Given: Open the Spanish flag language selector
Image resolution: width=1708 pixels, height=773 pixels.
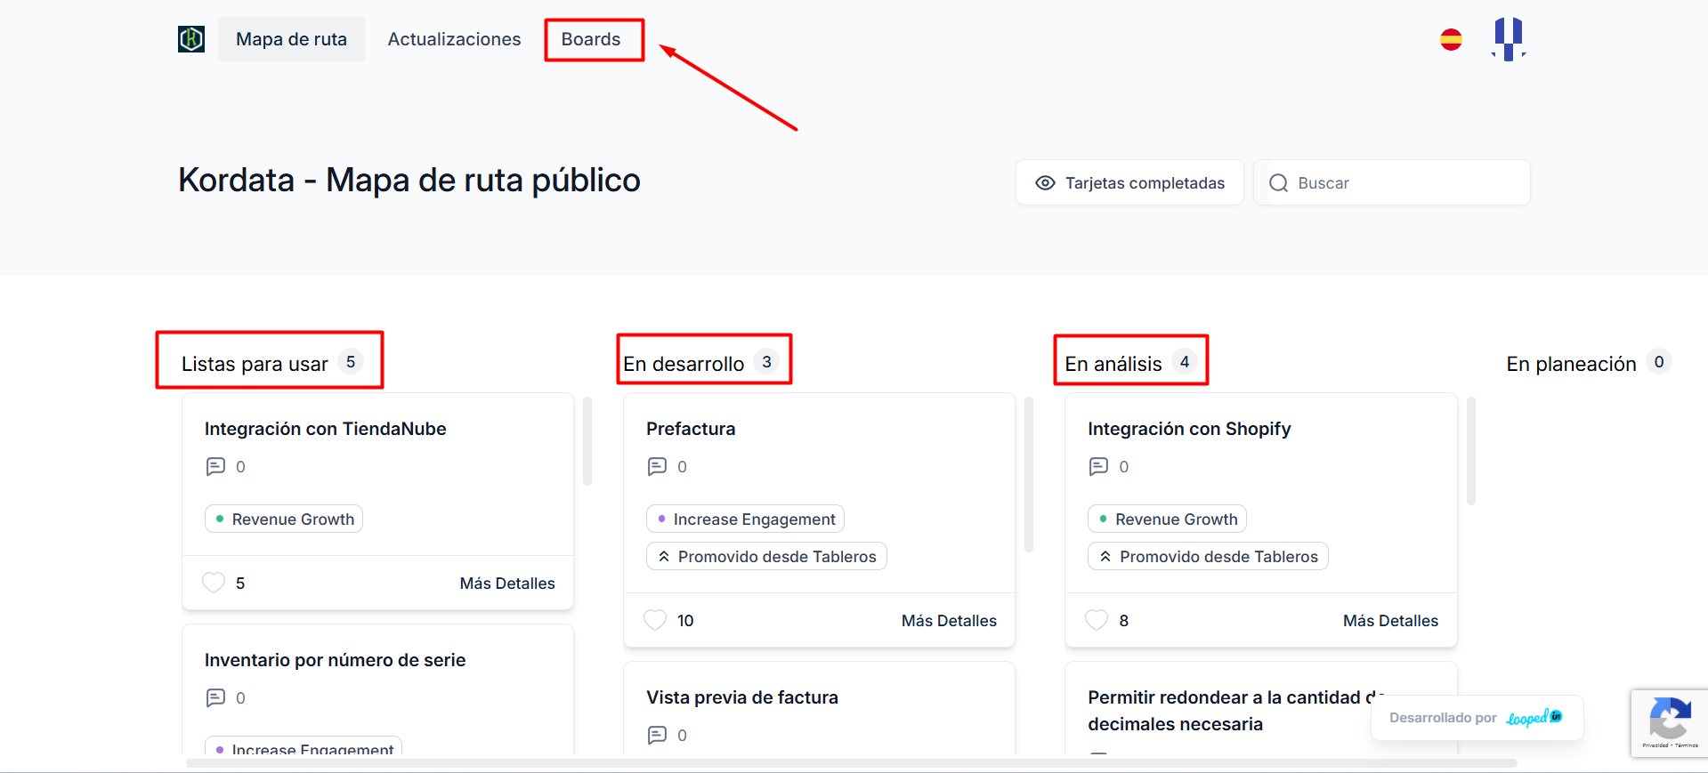Looking at the screenshot, I should click(x=1451, y=40).
